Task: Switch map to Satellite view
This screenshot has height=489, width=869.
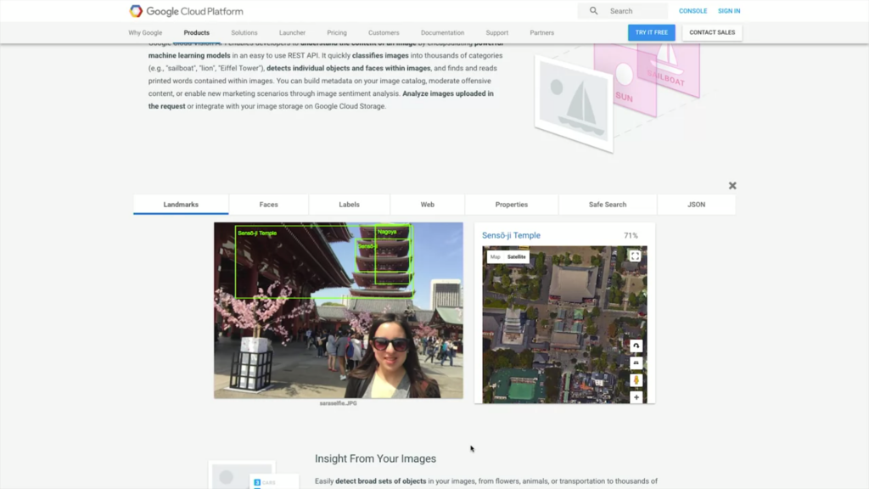Action: 517,256
